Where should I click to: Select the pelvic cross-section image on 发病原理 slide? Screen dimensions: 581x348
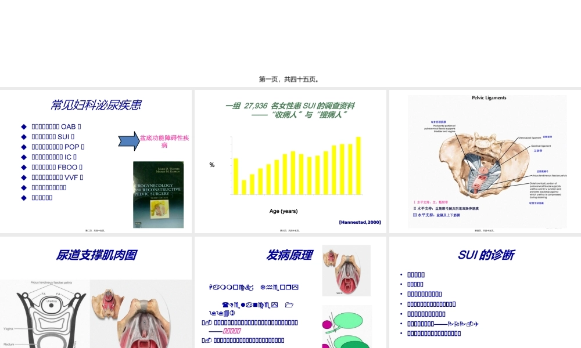point(346,270)
